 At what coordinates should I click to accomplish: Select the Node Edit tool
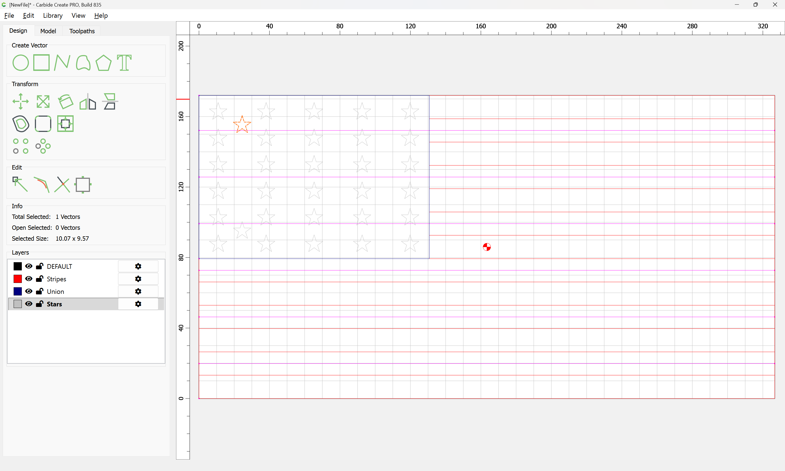click(x=20, y=185)
